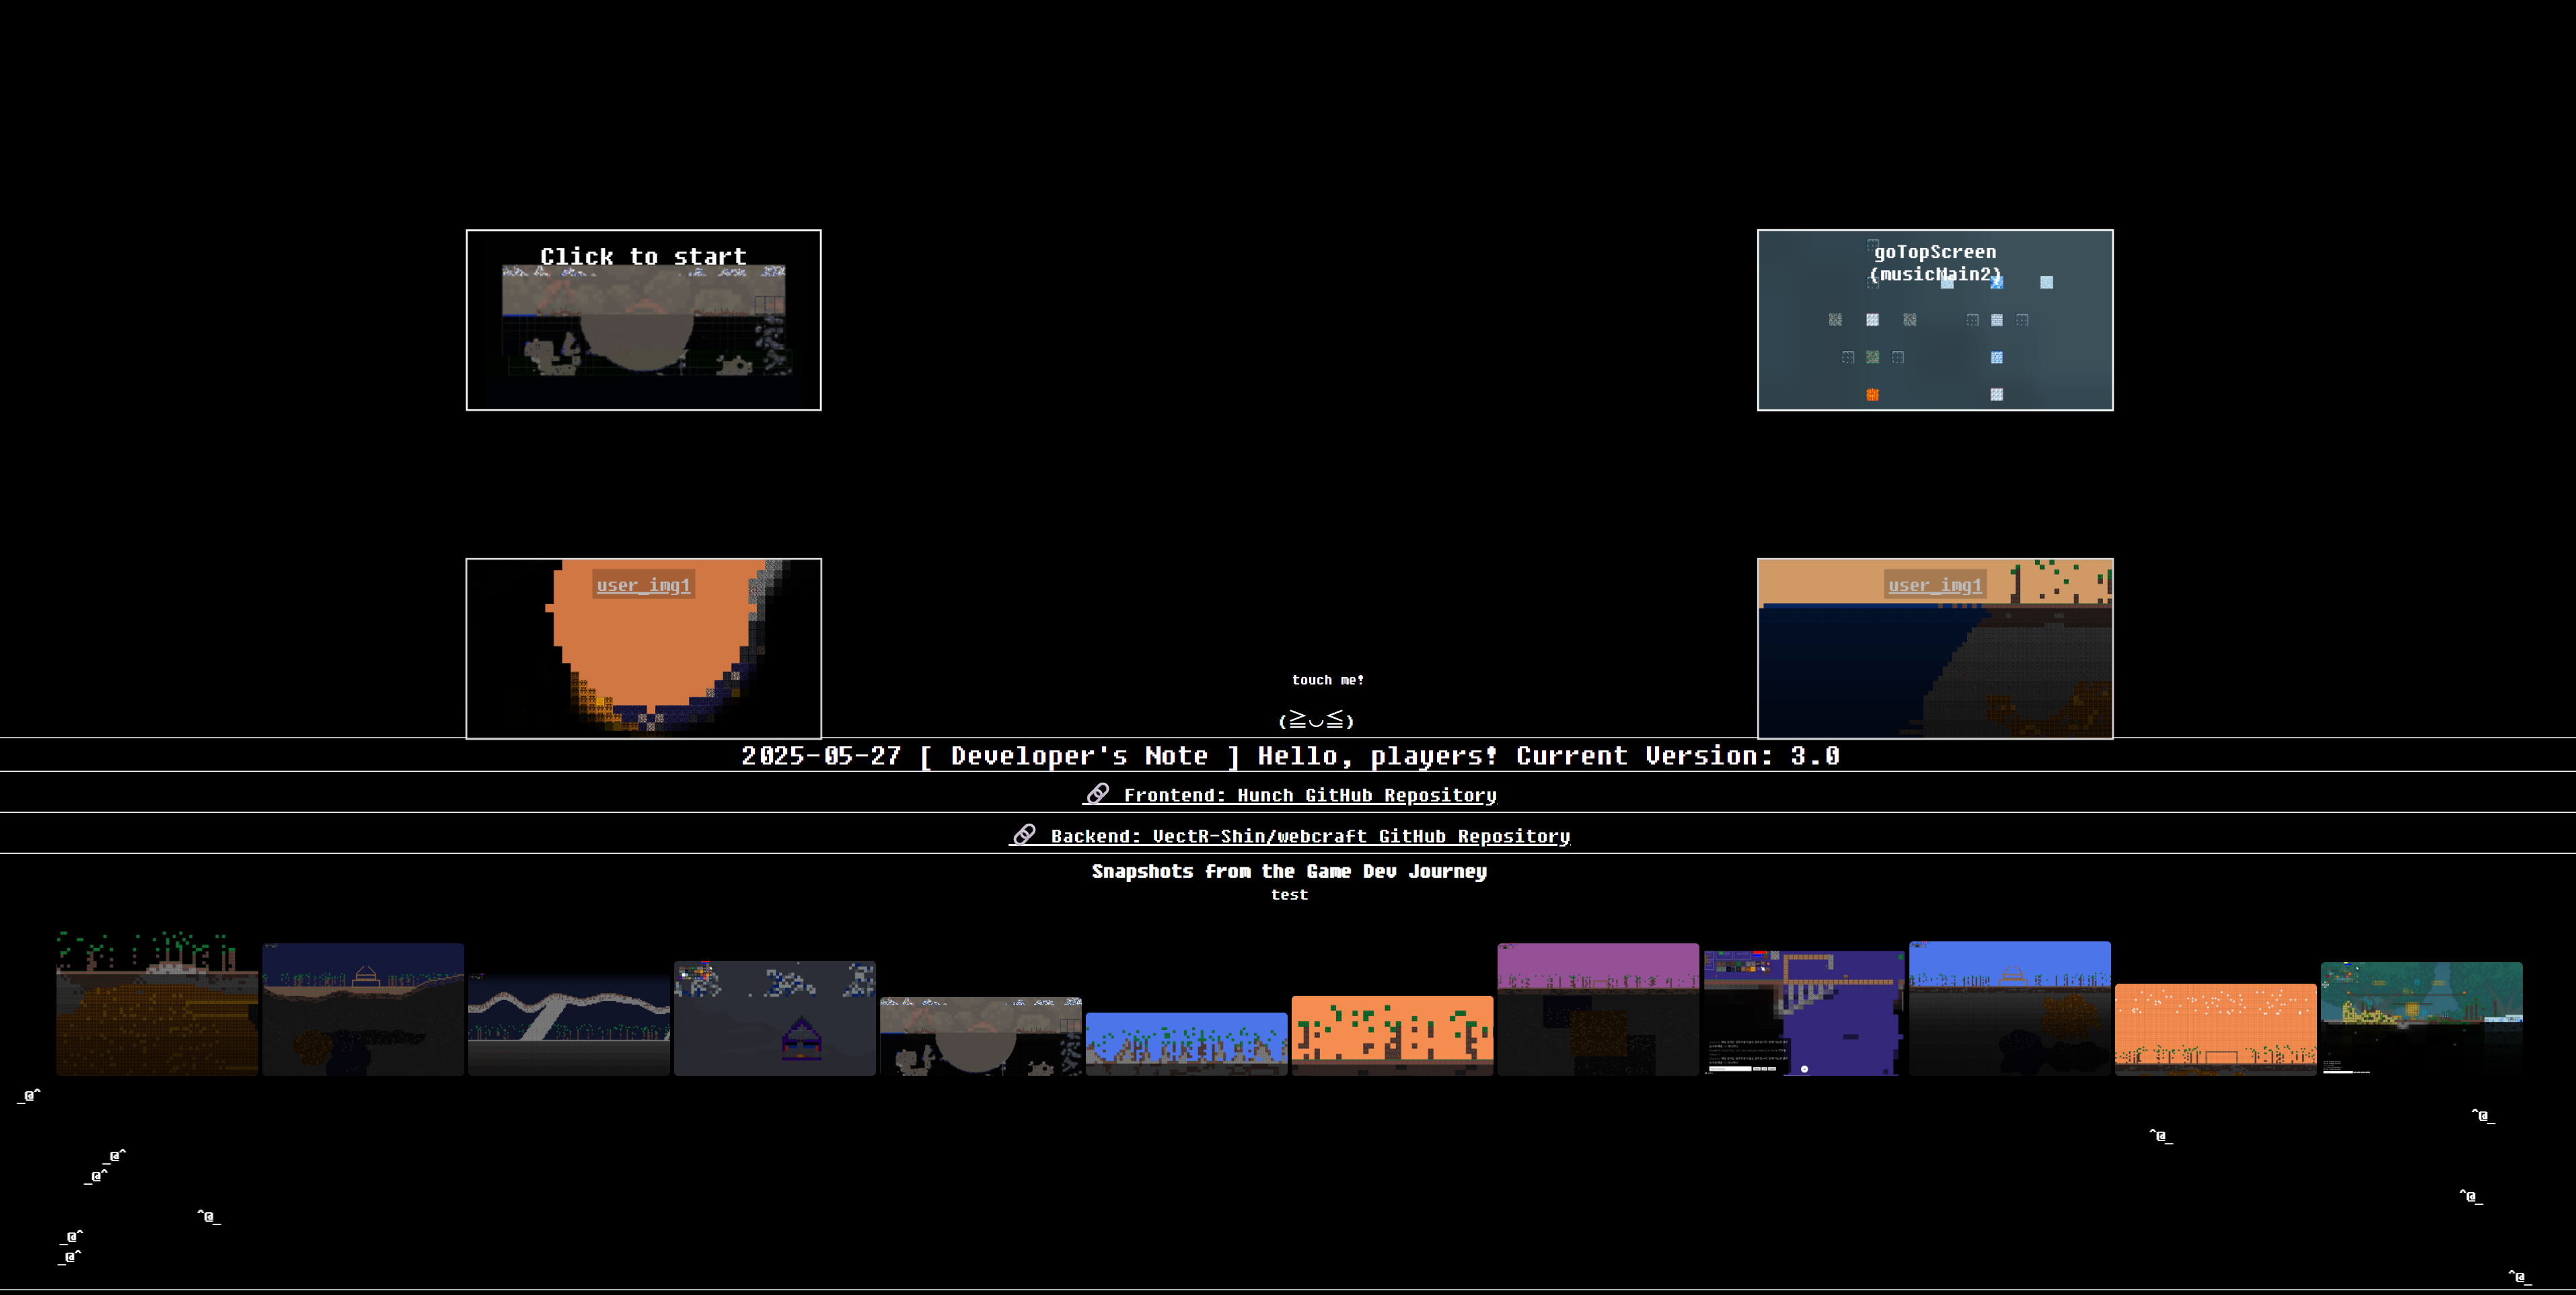
Task: Click the 'Click to start' game panel
Action: (x=643, y=320)
